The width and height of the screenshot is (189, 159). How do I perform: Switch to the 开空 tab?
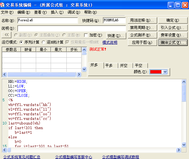tap(125, 66)
